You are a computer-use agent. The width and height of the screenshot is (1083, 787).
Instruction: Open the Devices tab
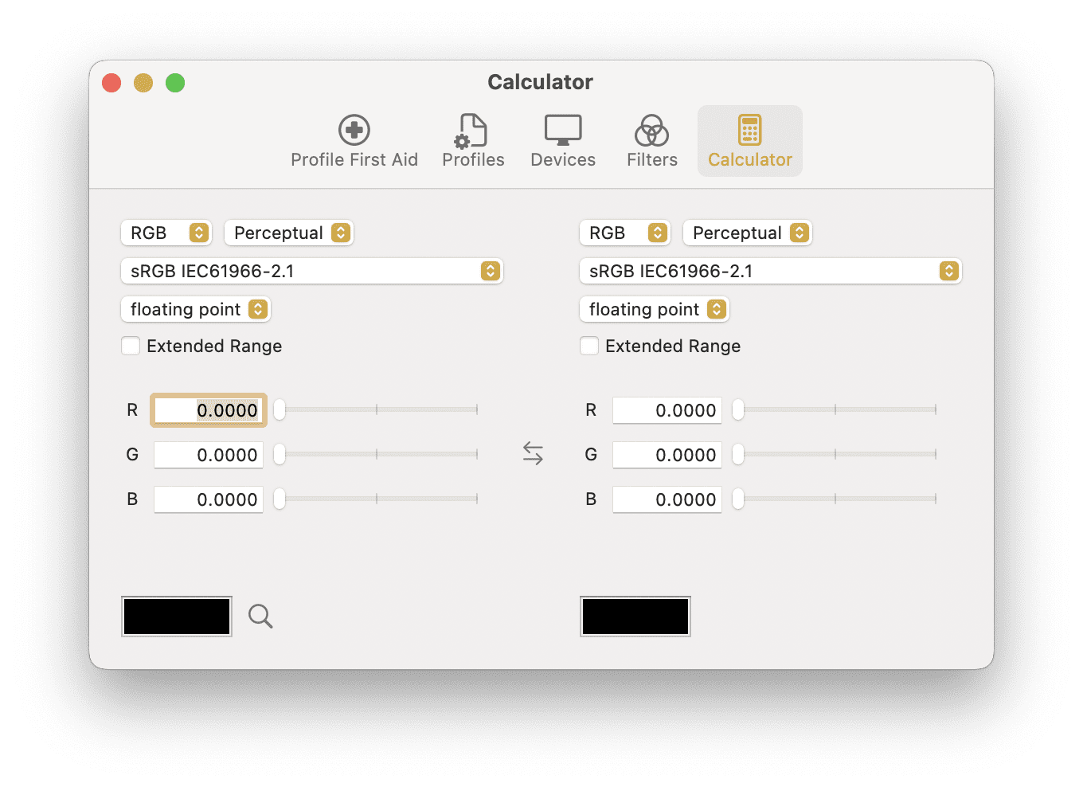tap(563, 142)
